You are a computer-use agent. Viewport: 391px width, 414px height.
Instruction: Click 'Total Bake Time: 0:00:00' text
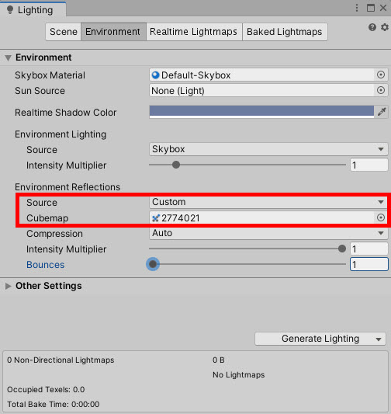click(x=54, y=405)
